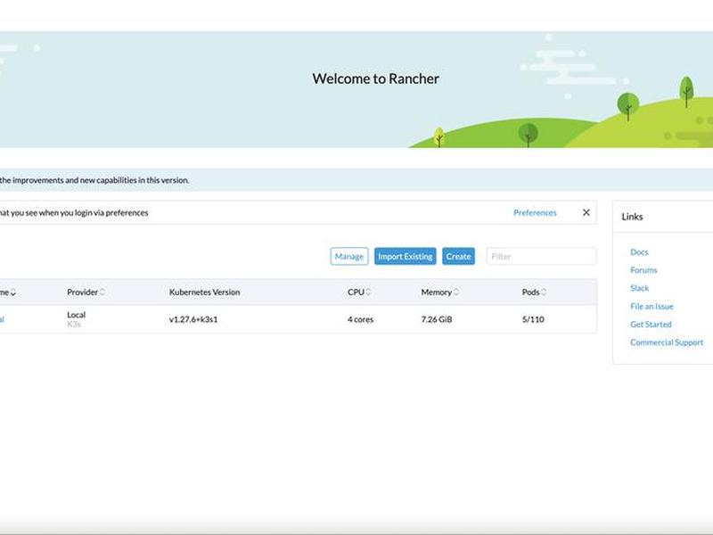This screenshot has height=535, width=713.
Task: Click the improvements and new capabilities banner text
Action: tap(94, 180)
